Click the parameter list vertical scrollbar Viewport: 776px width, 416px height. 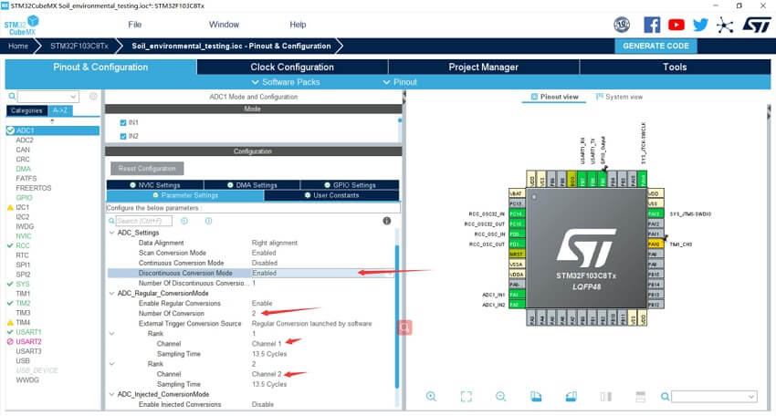pos(396,317)
